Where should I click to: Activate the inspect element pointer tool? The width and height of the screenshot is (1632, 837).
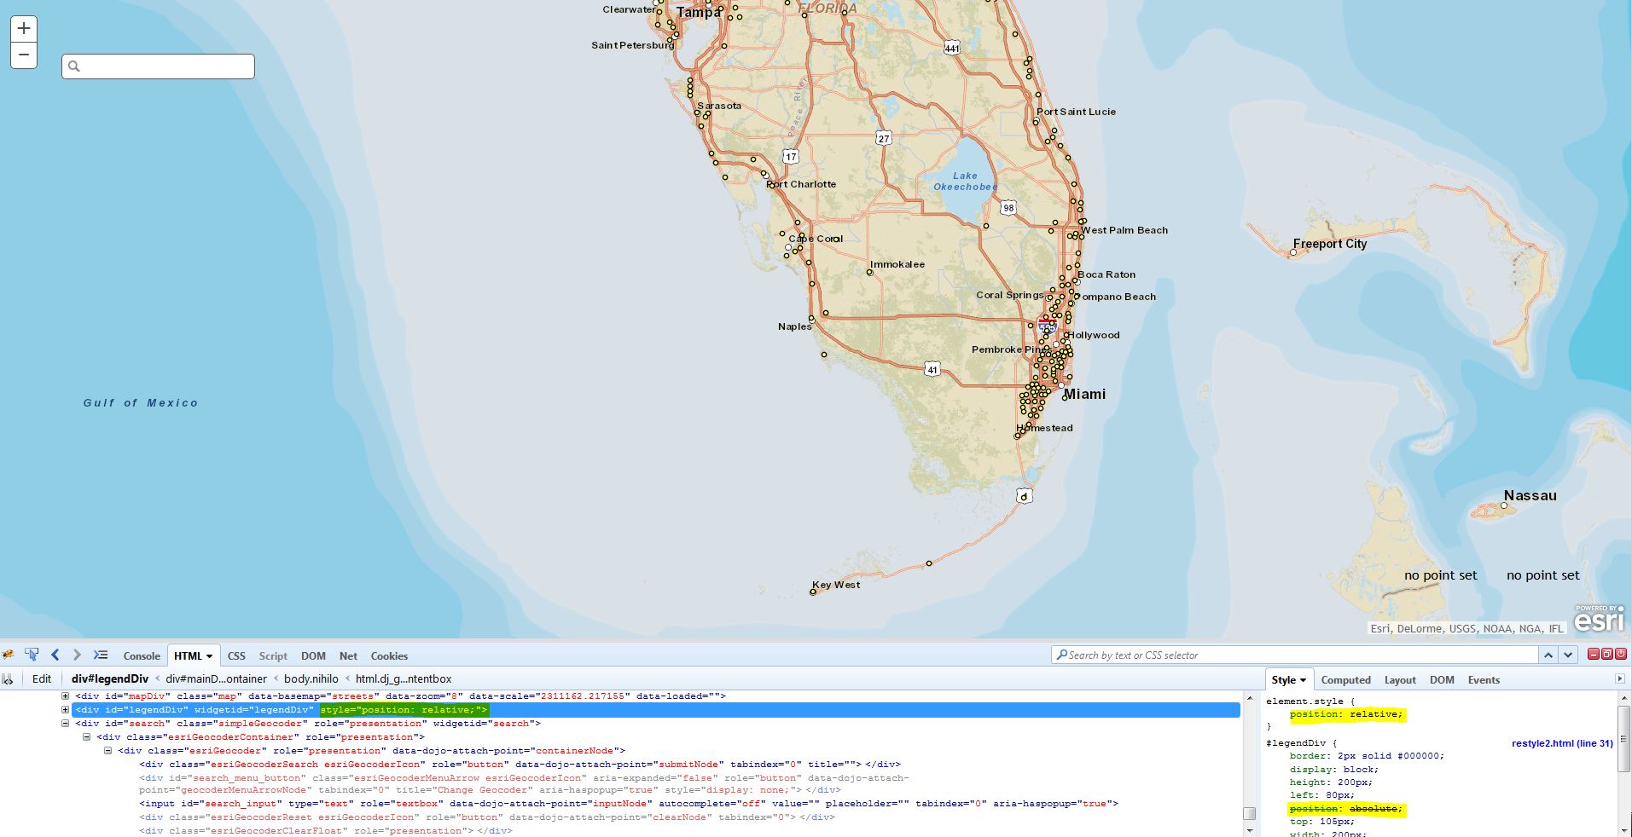tap(32, 655)
